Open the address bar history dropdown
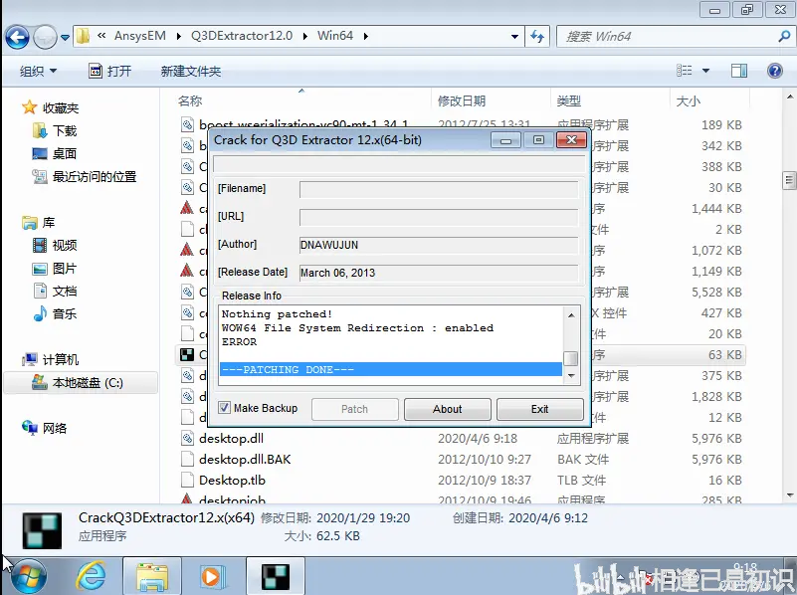The width and height of the screenshot is (797, 595). coord(514,37)
